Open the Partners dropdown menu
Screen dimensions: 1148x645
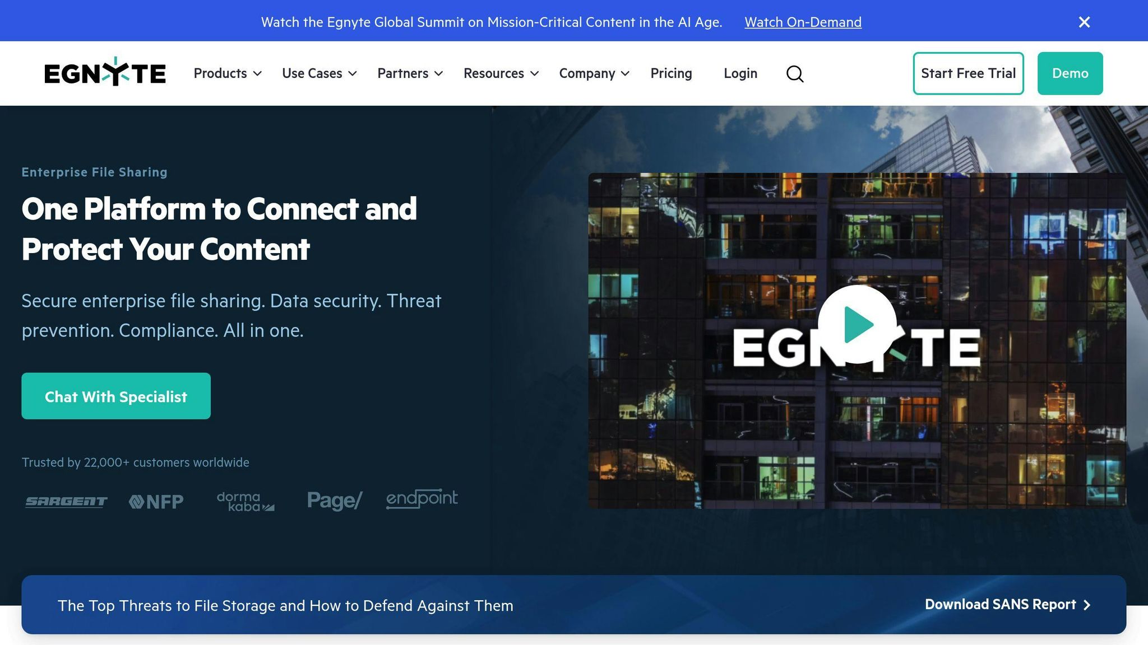pos(410,73)
